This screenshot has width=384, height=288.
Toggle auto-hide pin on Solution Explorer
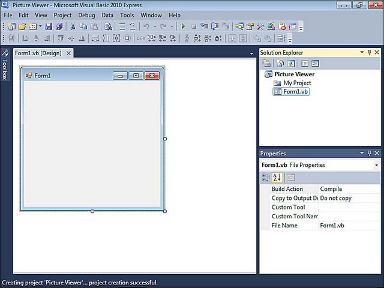[370, 52]
